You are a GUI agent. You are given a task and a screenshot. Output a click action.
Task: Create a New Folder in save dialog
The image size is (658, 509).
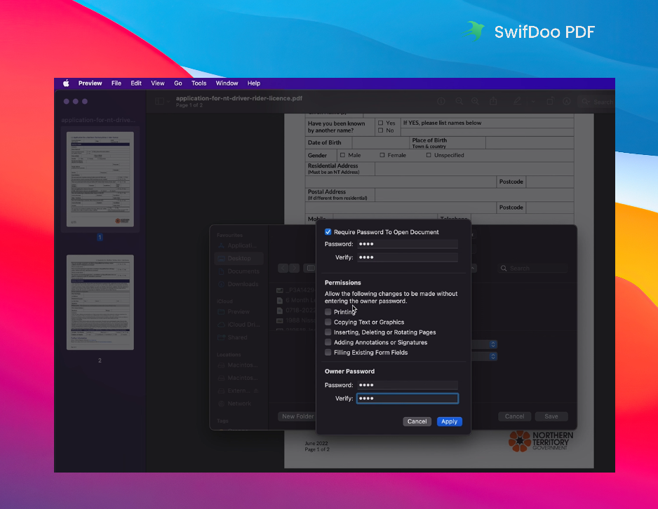pyautogui.click(x=297, y=416)
